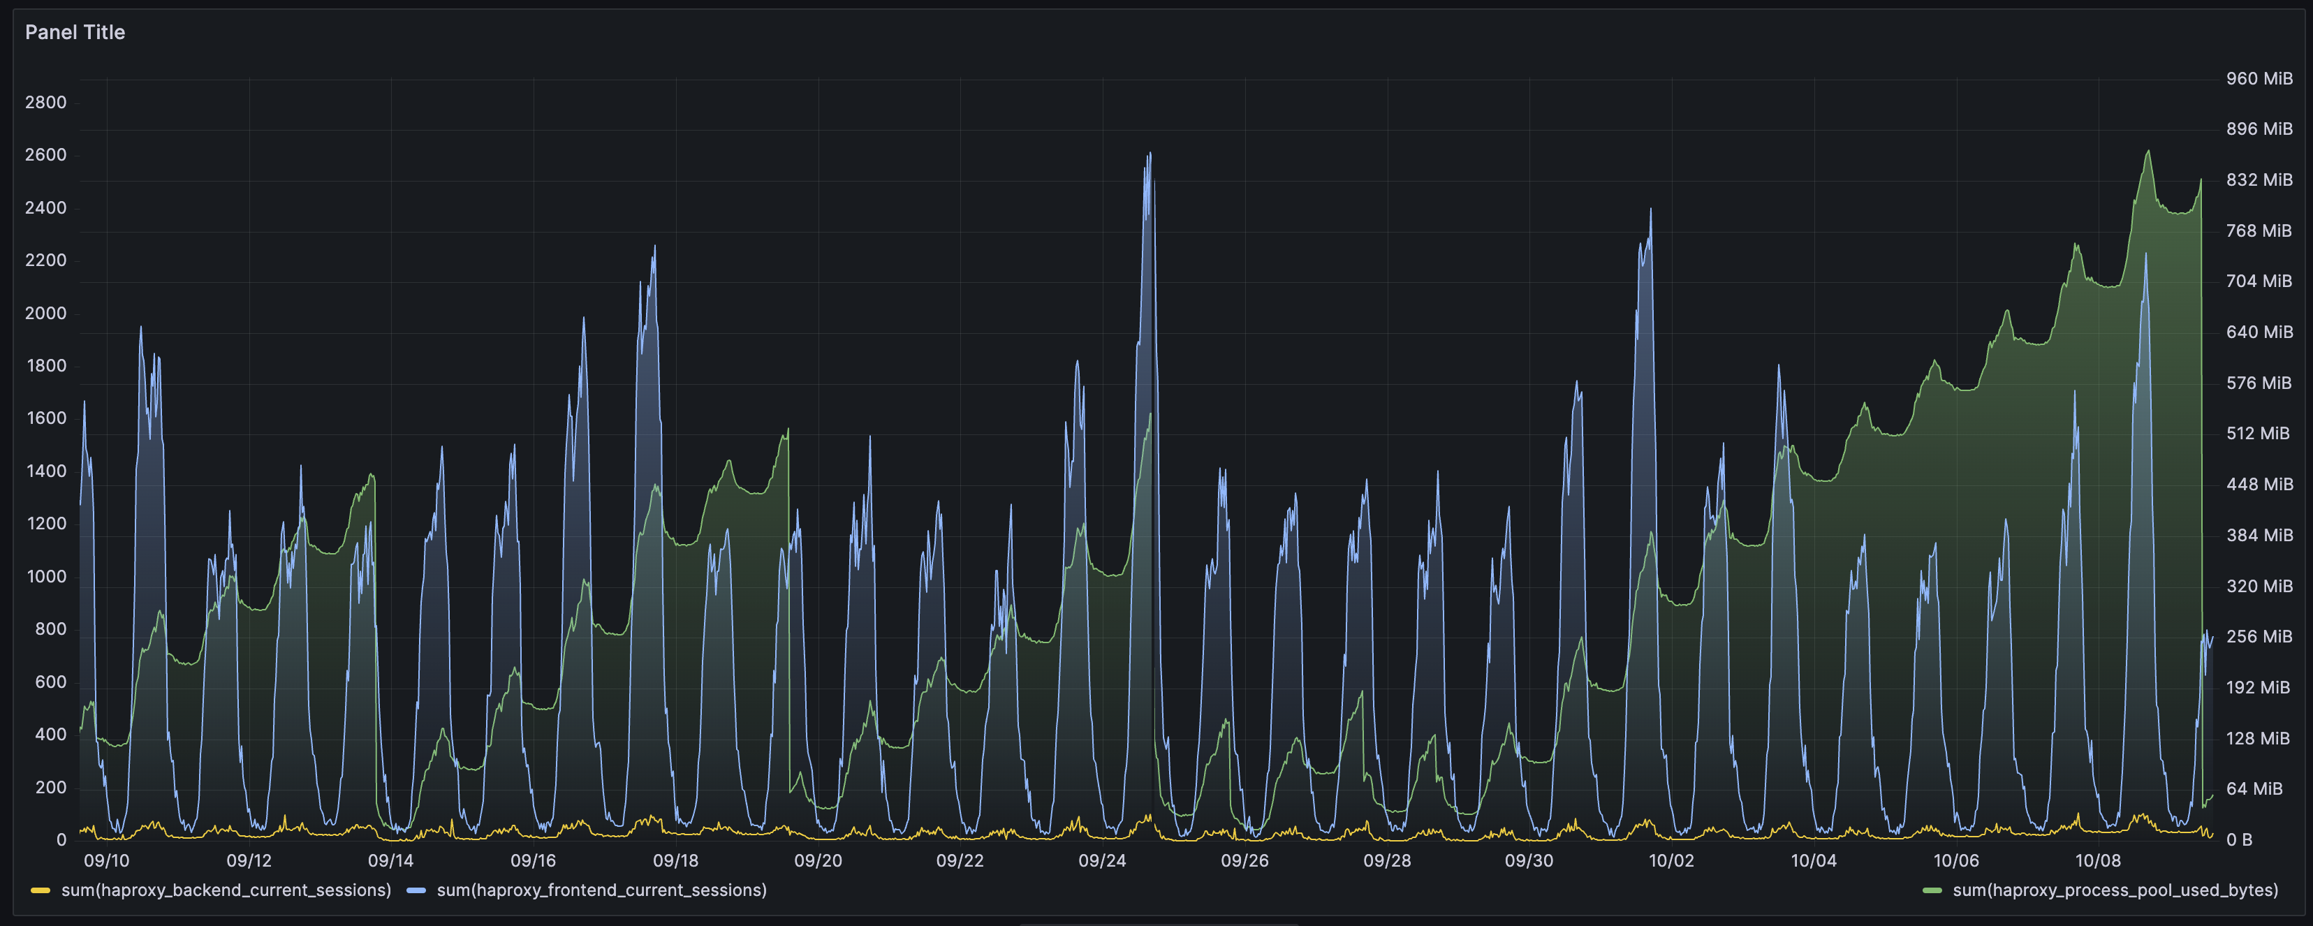Click the blue legend marker for frontend sessions
The image size is (2313, 926).
coord(416,890)
